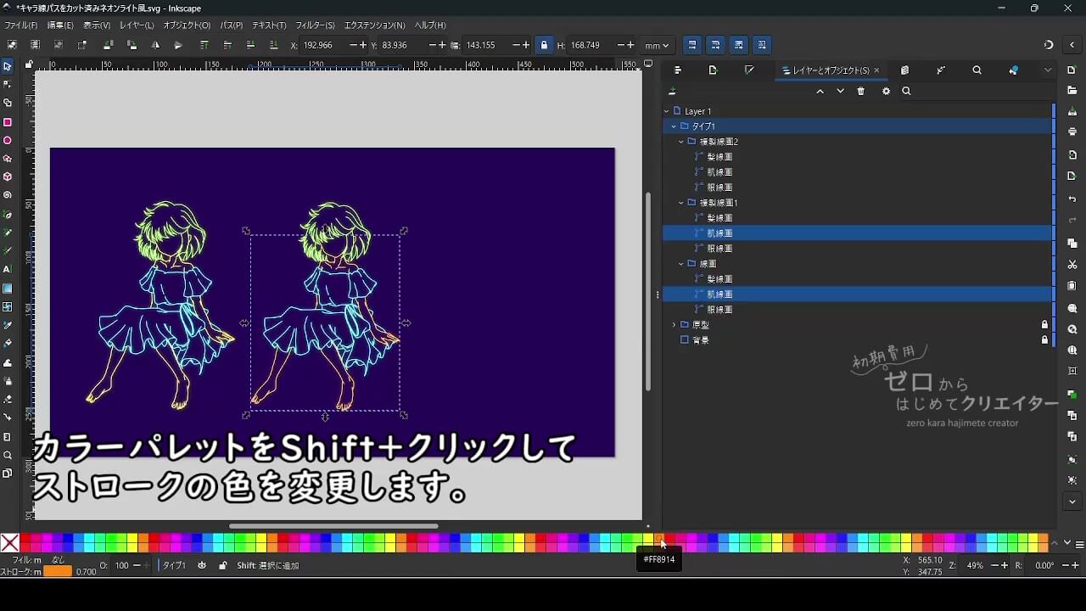
Task: Toggle the width-height lock in the toolbar
Action: 544,44
